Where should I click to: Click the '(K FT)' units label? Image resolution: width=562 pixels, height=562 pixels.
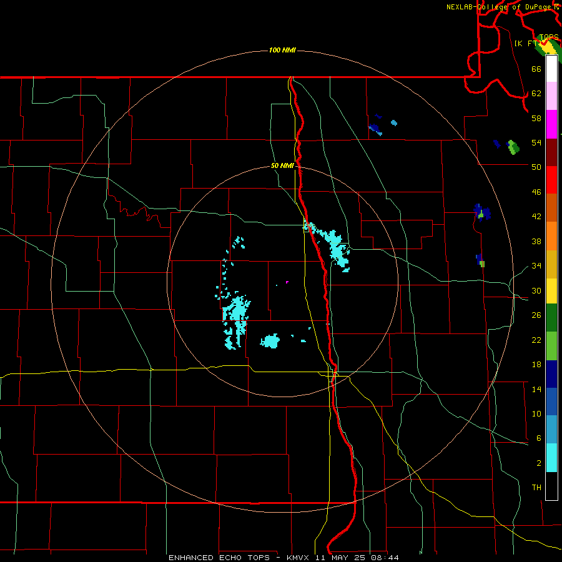coord(527,43)
